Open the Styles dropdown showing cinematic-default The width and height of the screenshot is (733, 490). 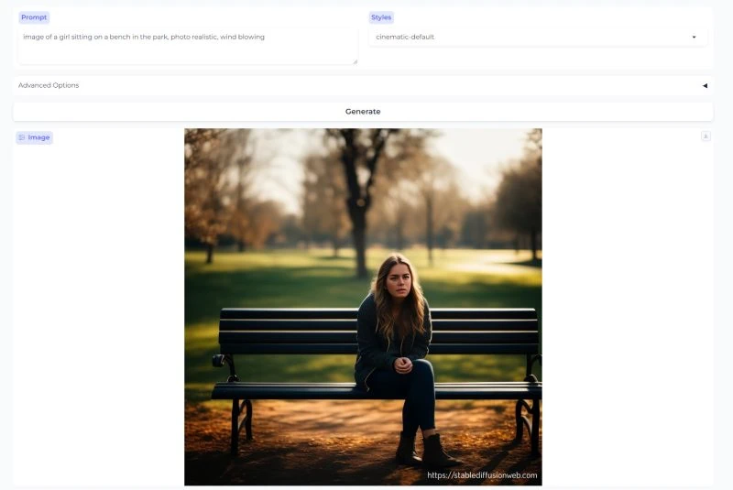click(x=538, y=37)
